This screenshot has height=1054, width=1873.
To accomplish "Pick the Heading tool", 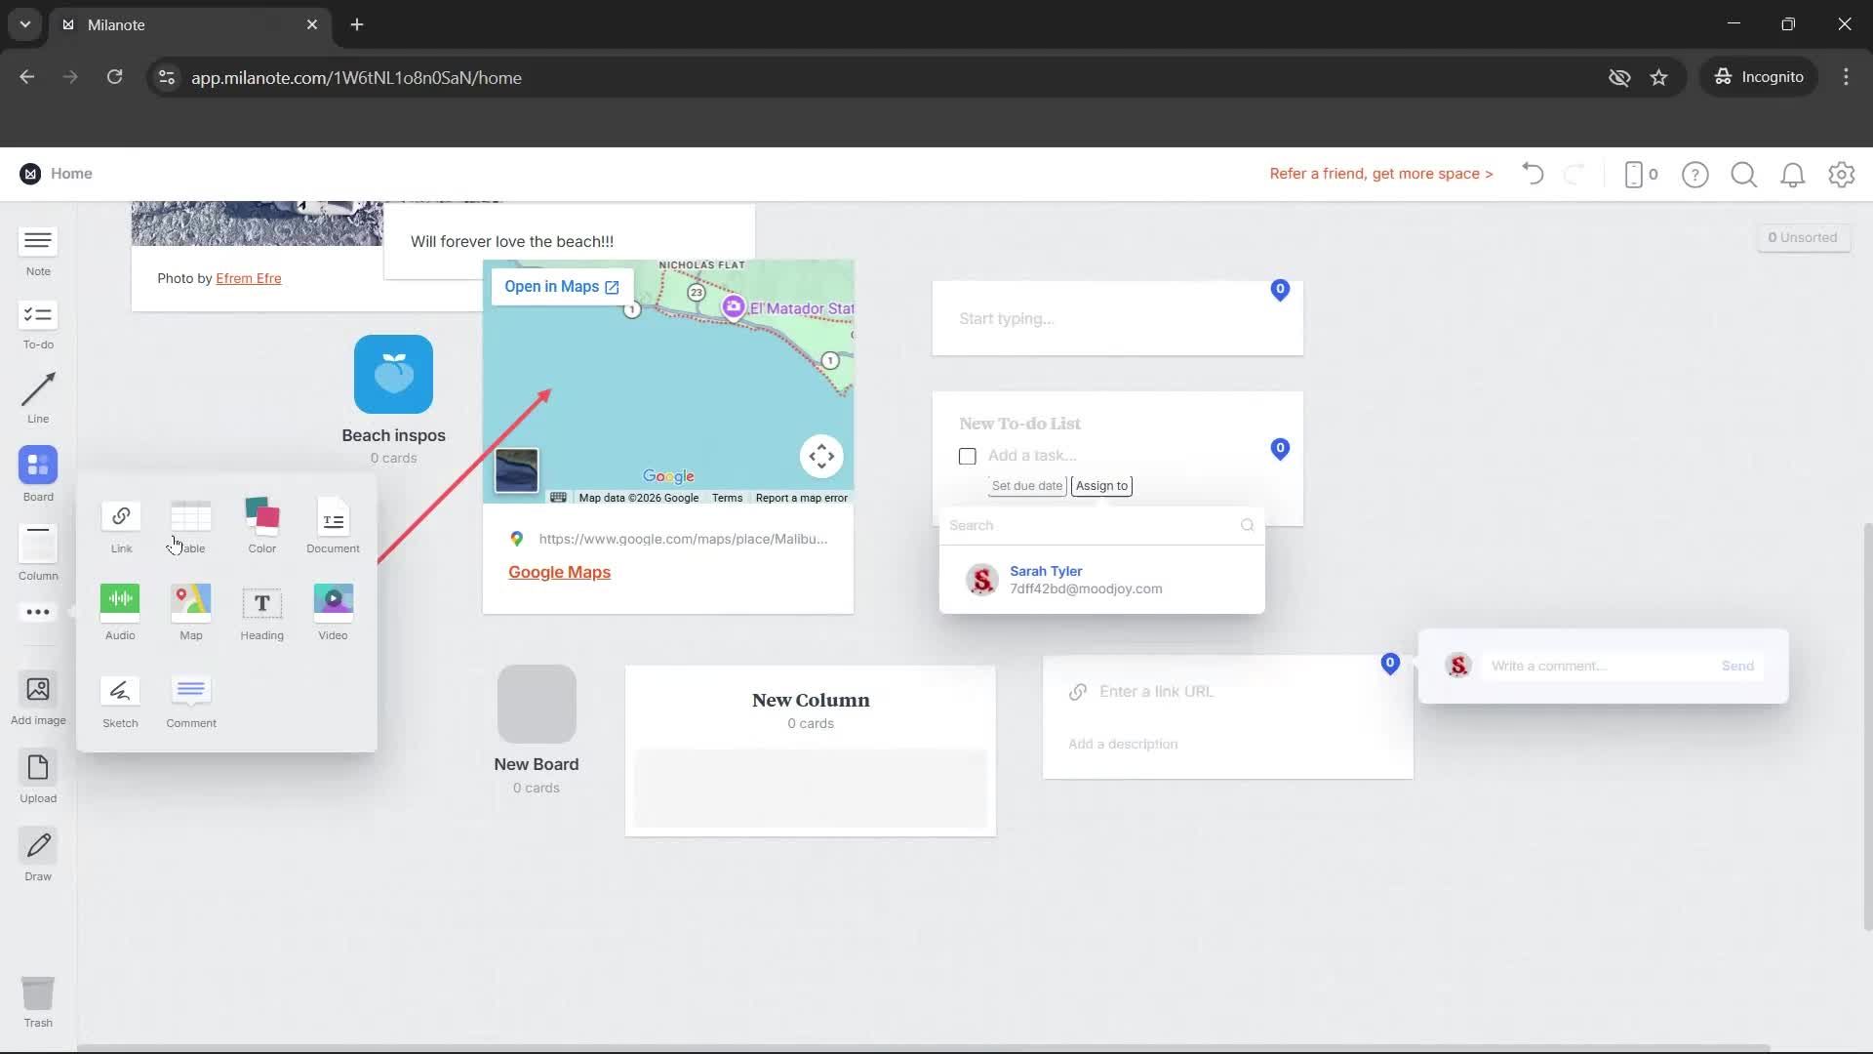I will point(261,604).
